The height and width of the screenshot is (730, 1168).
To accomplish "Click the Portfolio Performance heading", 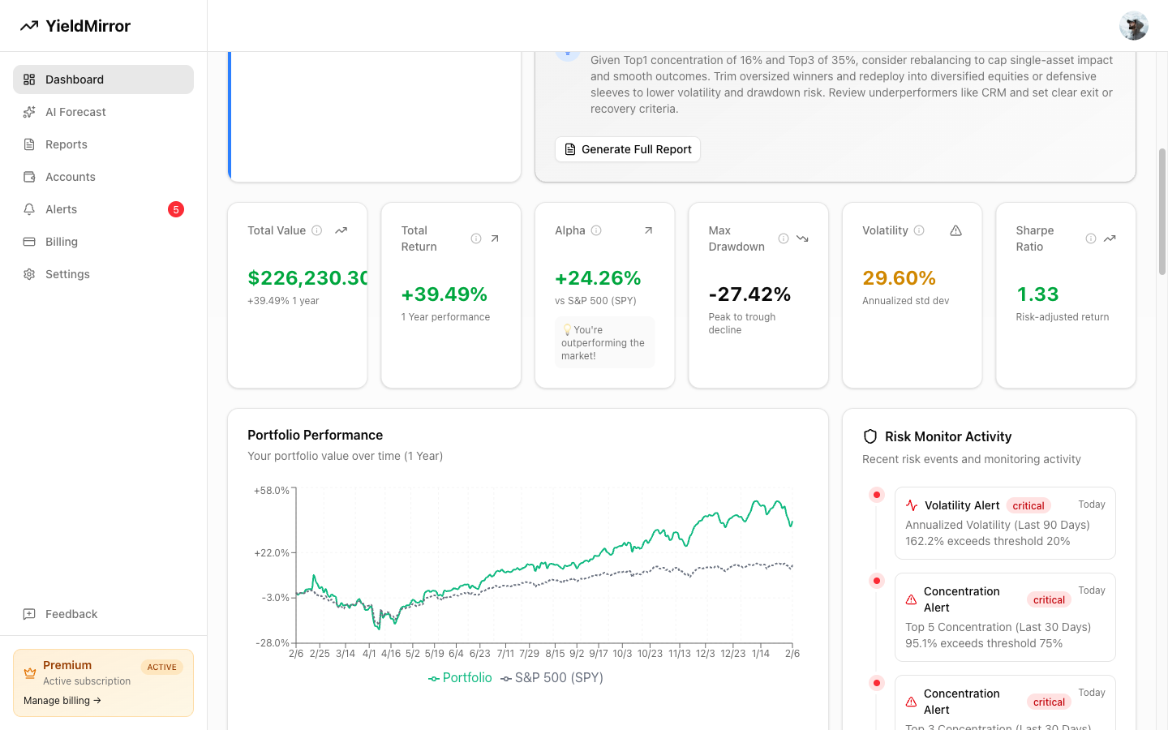I will 315,436.
